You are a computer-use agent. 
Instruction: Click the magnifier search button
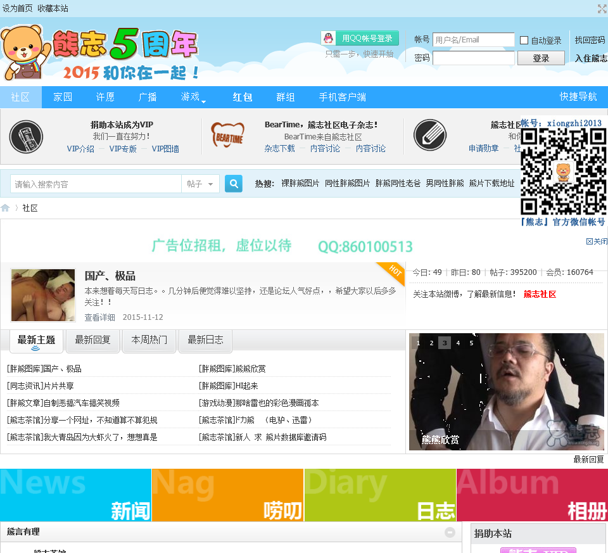pos(234,184)
